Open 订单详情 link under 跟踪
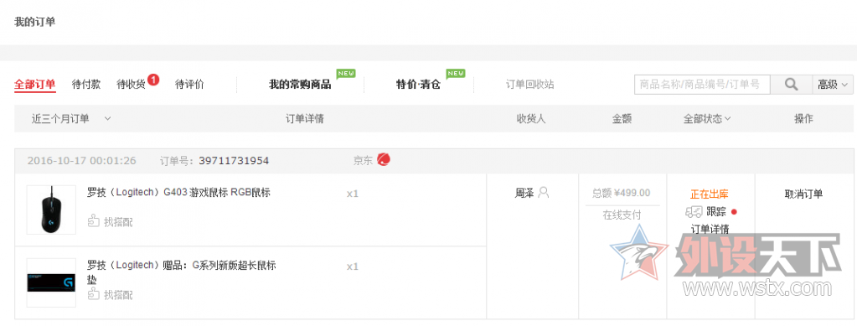The height and width of the screenshot is (326, 857). pos(710,229)
